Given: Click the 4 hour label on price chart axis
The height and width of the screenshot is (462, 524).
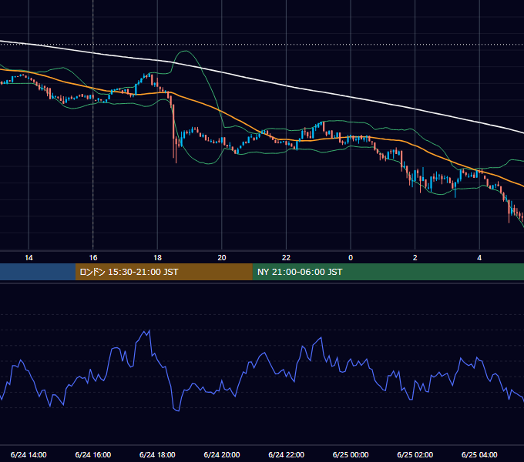Looking at the screenshot, I should (x=479, y=258).
